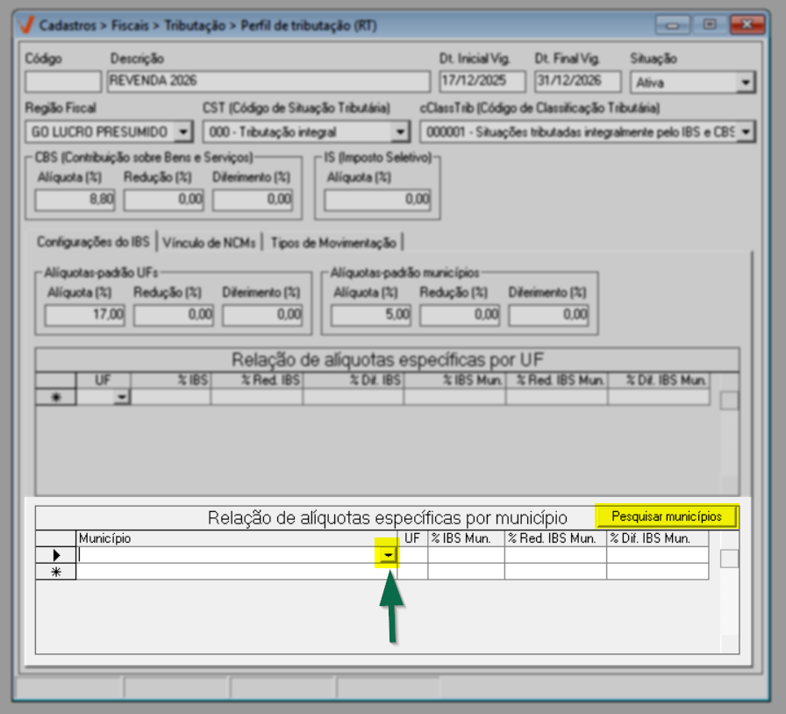Open the Região Fiscal dropdown

(182, 132)
